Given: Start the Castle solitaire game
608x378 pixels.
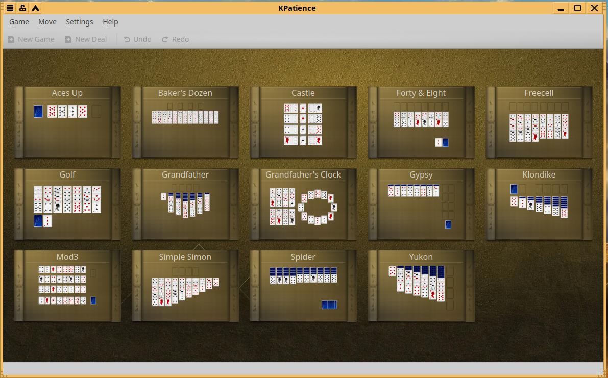Looking at the screenshot, I should click(303, 122).
